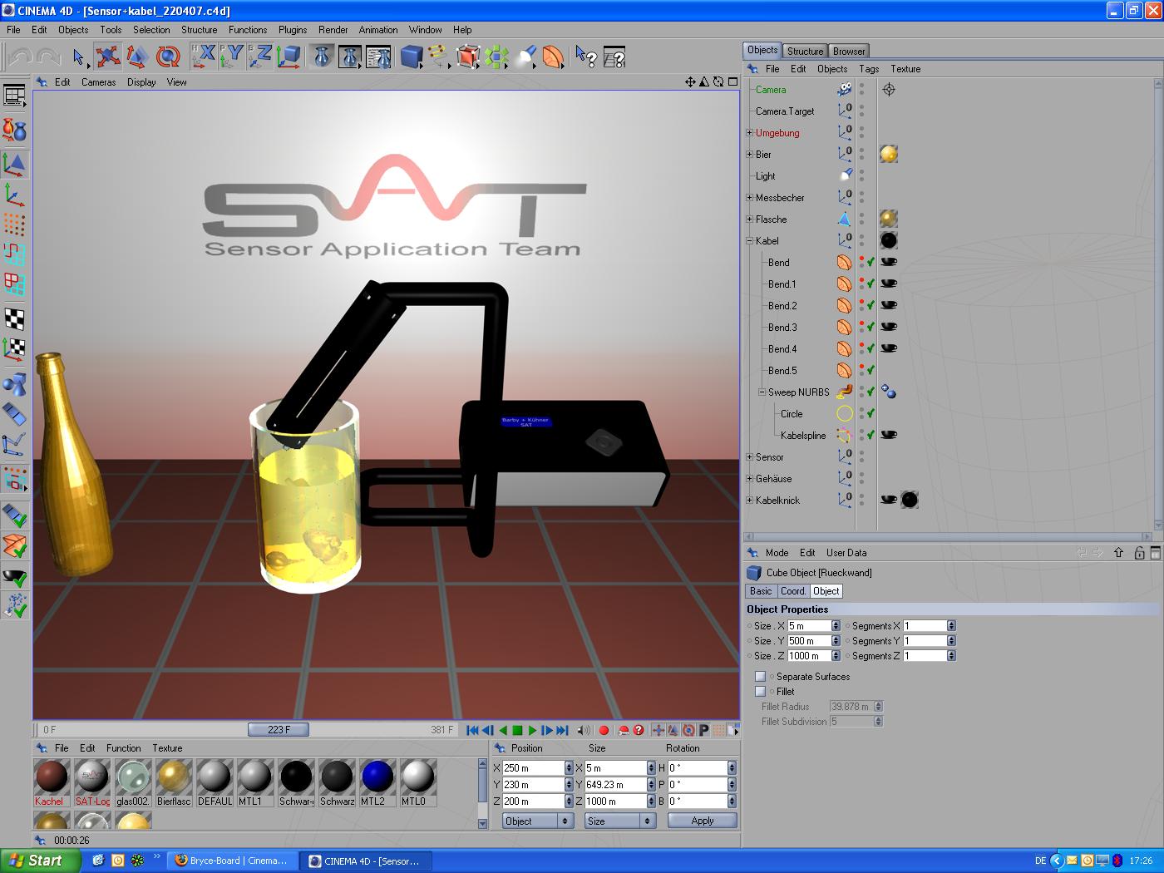Open the Size mode dropdown
This screenshot has height=873, width=1164.
click(x=620, y=821)
